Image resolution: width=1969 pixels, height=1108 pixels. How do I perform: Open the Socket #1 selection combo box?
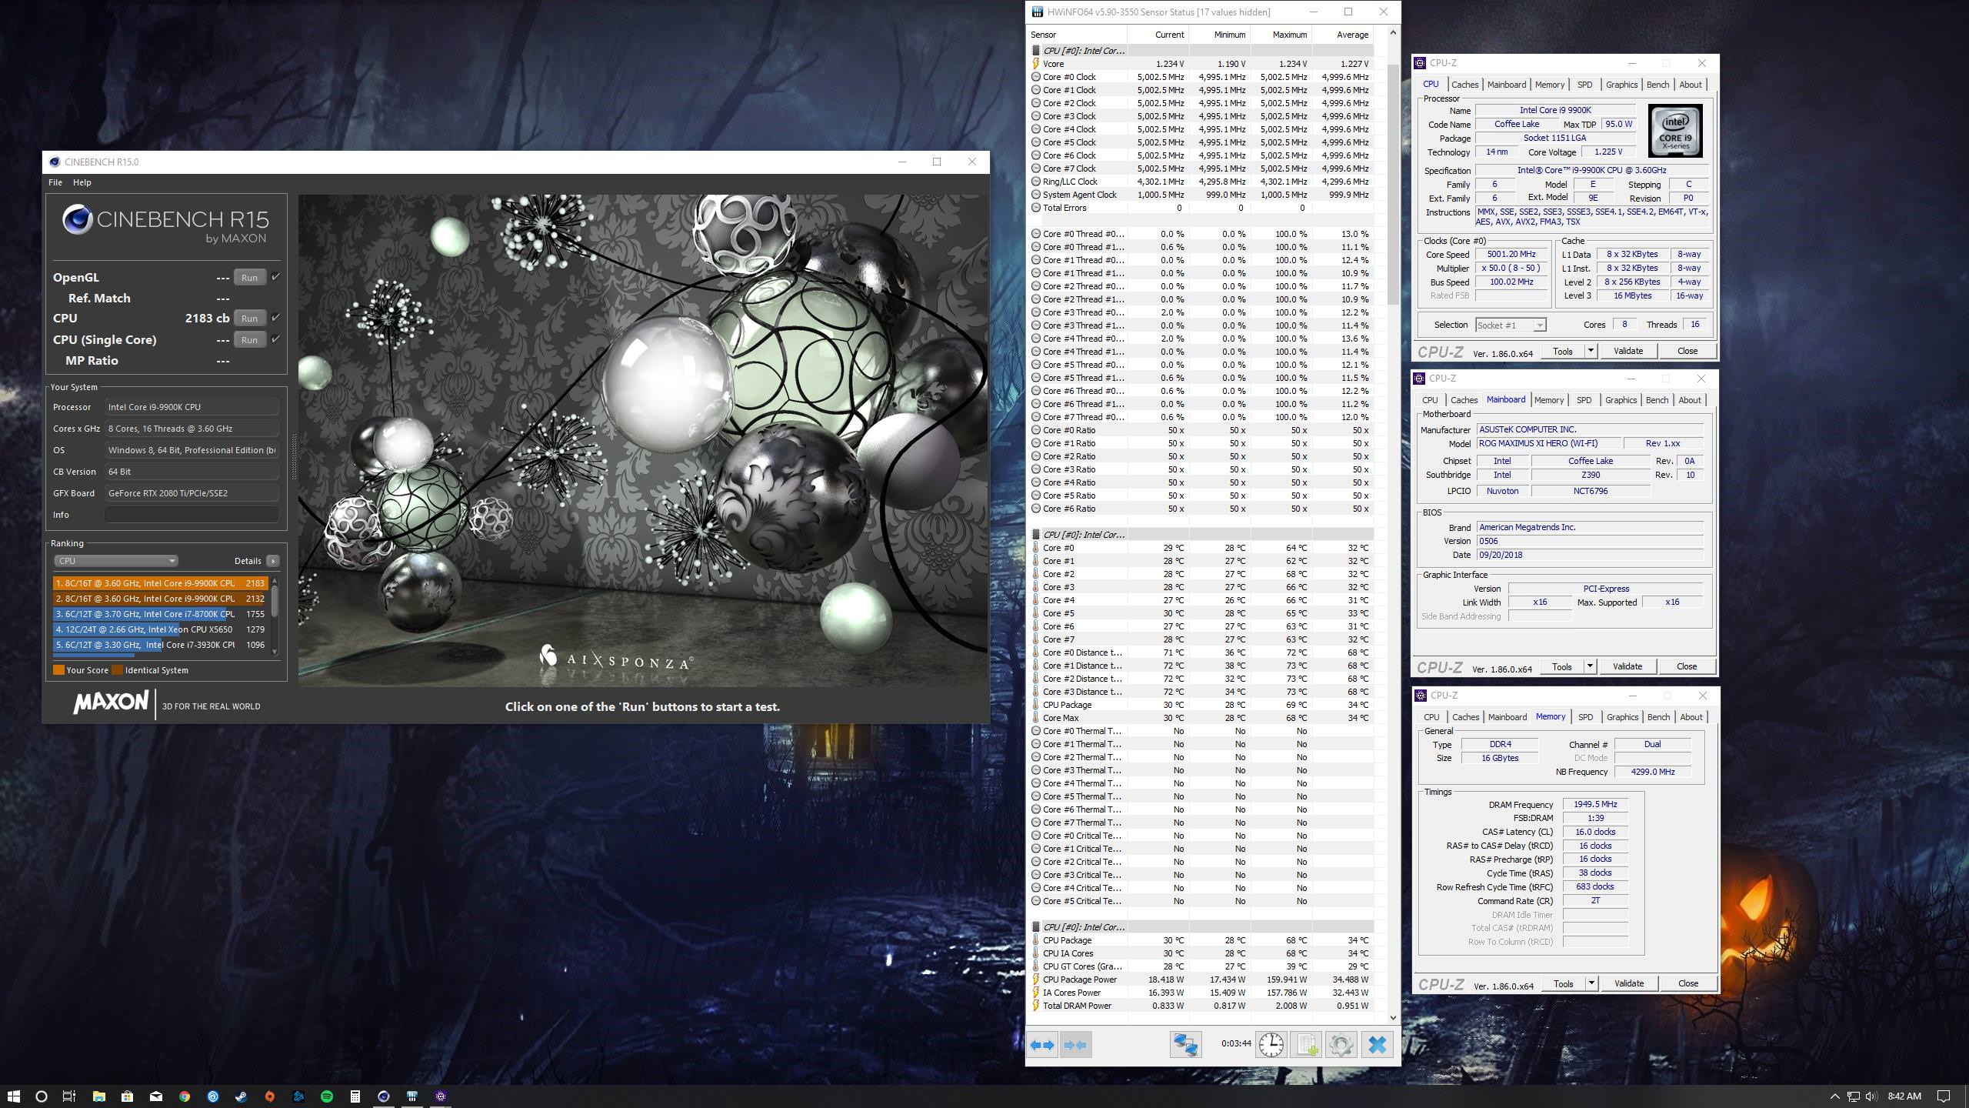pos(1511,325)
